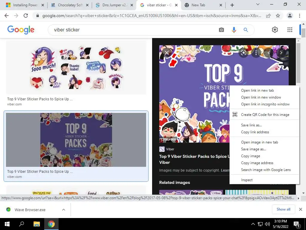306x230 pixels.
Task: Click the address bar URL
Action: (152, 16)
